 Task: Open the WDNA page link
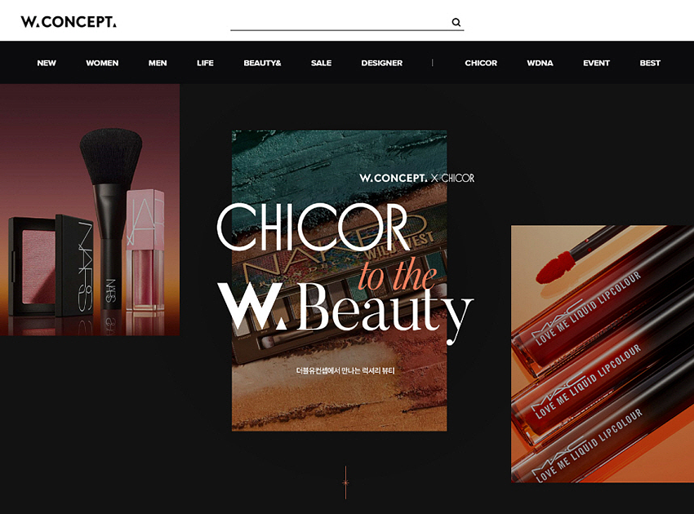(540, 63)
